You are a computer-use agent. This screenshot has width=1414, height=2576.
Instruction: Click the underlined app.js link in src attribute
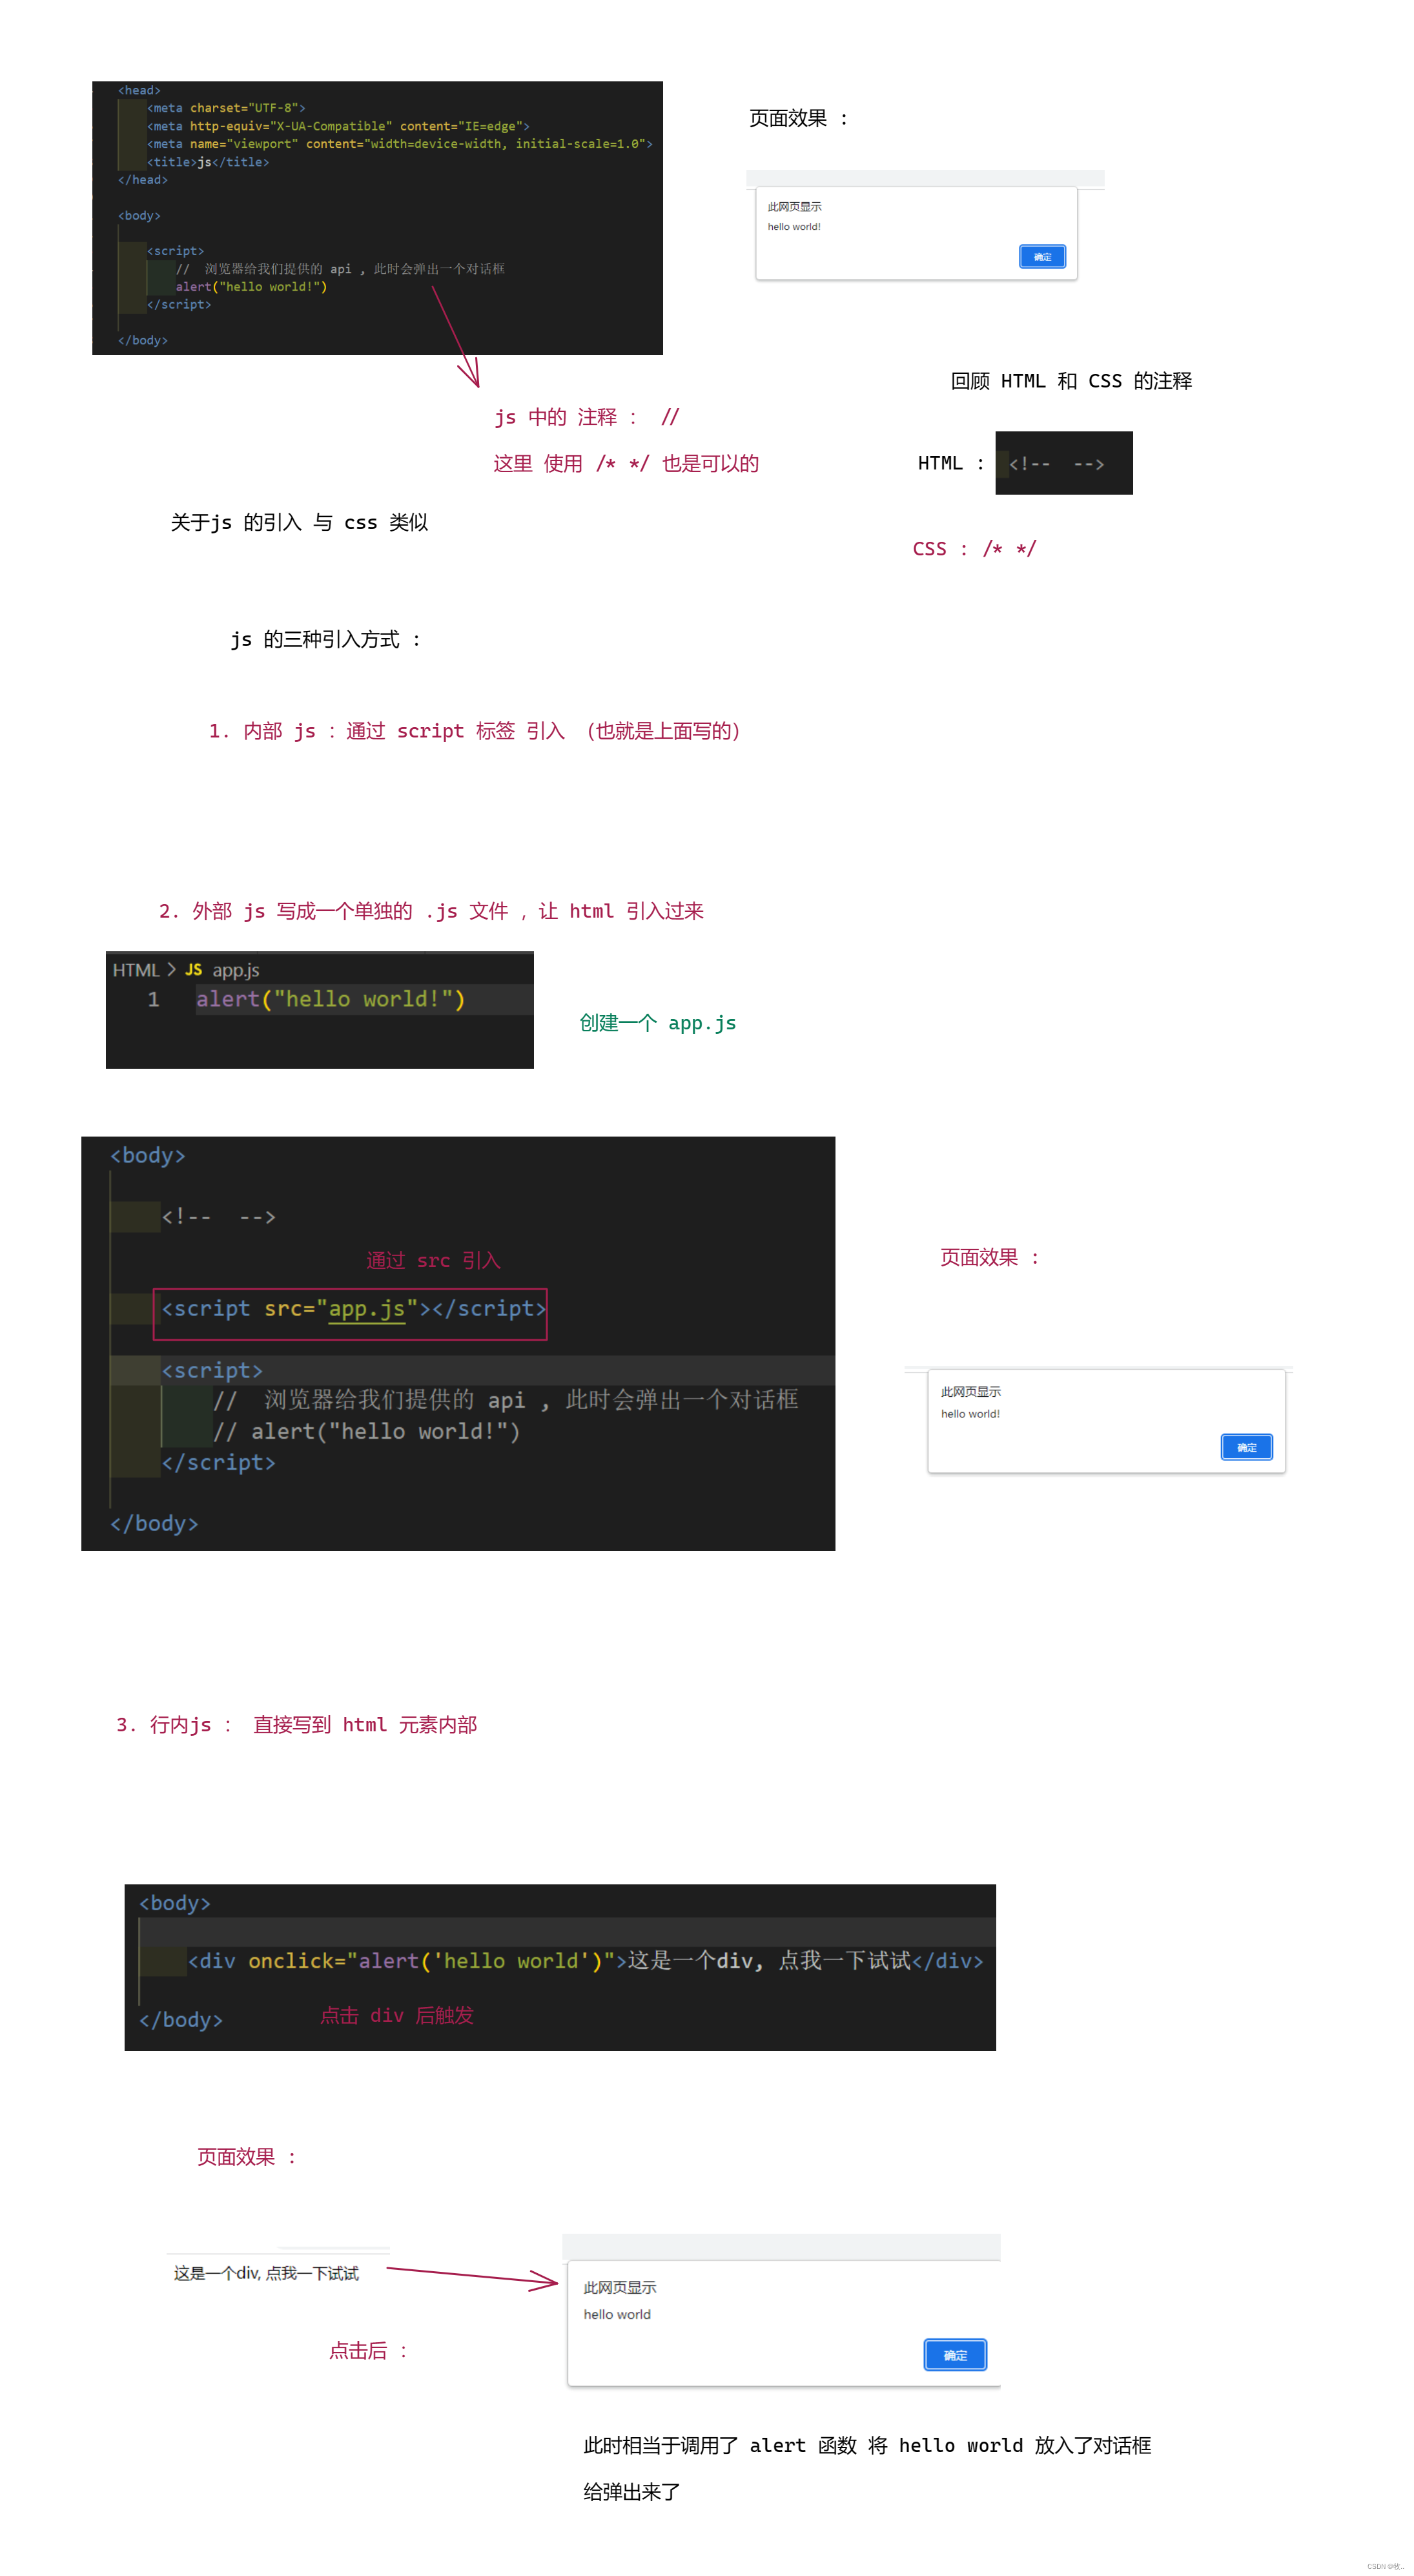click(x=367, y=1308)
